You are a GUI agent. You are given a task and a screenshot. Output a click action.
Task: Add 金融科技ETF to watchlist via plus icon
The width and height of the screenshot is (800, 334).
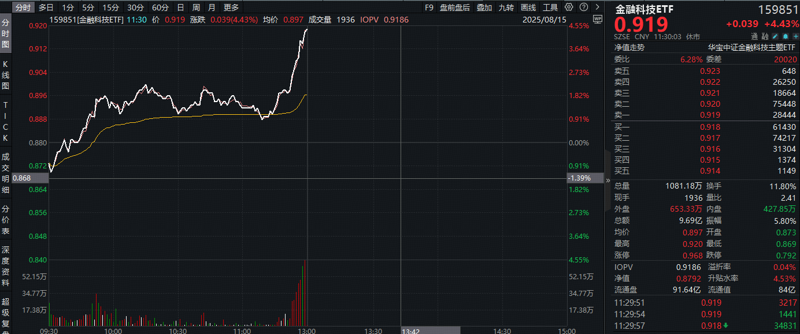tap(795, 36)
